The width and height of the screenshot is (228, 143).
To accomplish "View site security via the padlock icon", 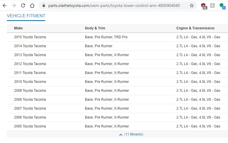I will pyautogui.click(x=44, y=5).
